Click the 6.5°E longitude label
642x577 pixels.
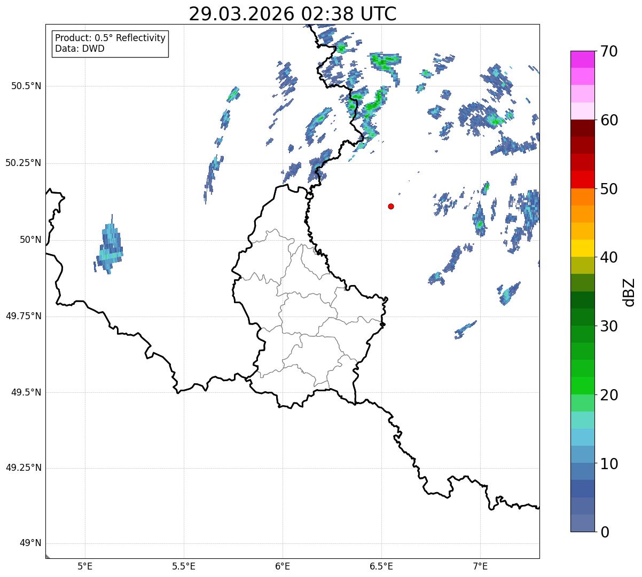coord(381,566)
